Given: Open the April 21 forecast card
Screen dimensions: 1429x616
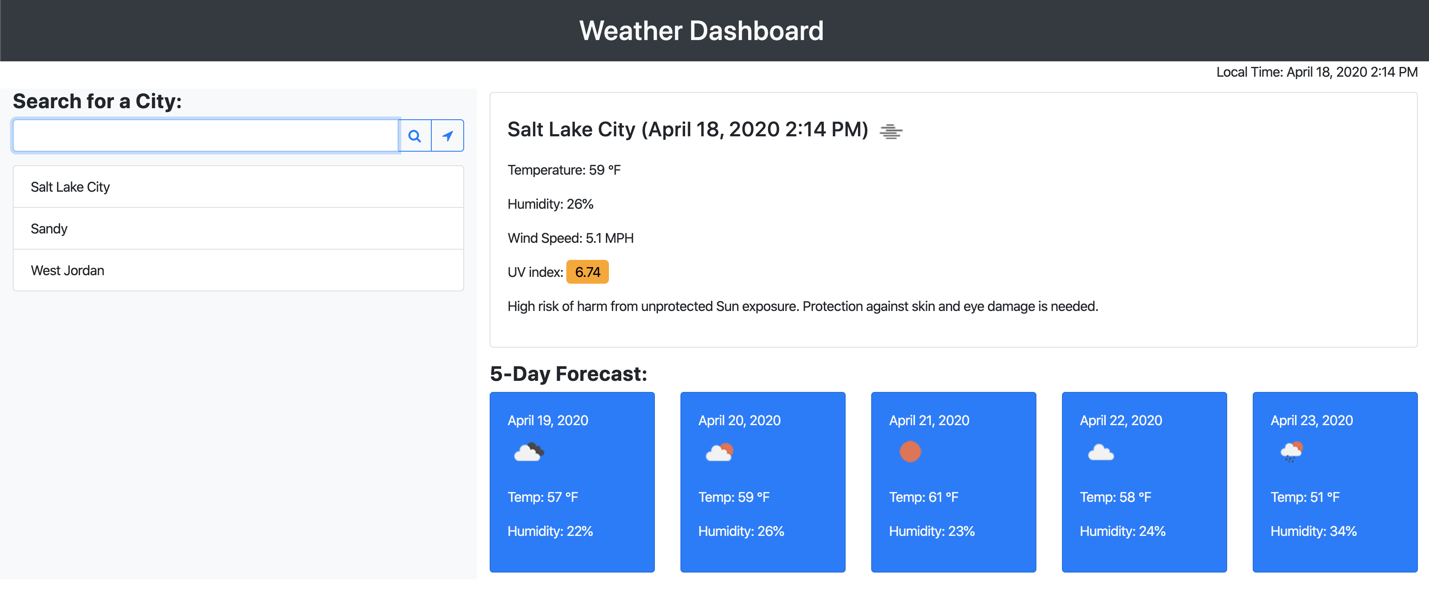Looking at the screenshot, I should [953, 482].
